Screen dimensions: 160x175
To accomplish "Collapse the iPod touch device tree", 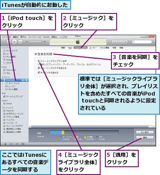I will [x=2, y=80].
